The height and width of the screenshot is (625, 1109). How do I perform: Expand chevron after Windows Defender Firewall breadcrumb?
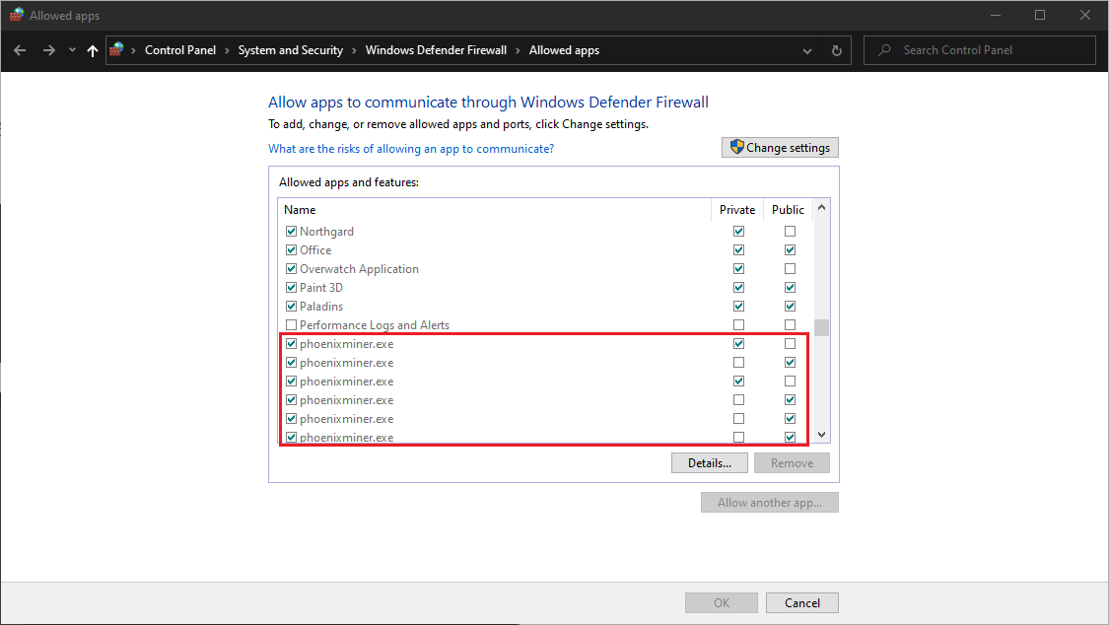click(518, 50)
